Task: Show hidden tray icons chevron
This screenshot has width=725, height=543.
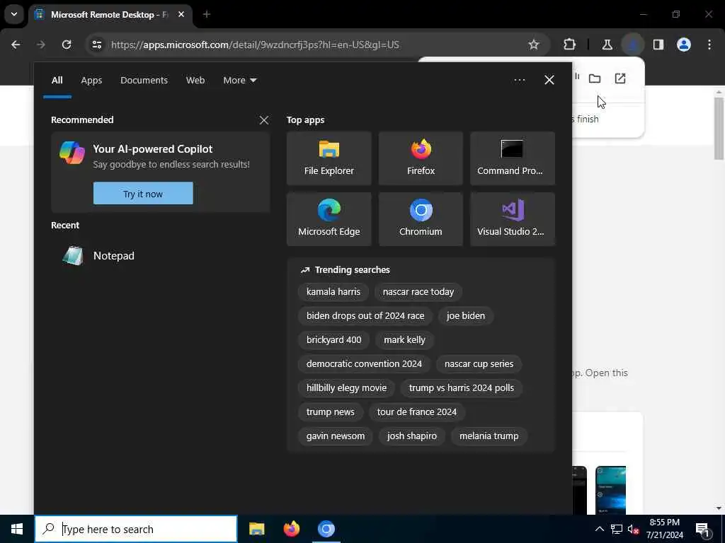Action: coord(599,530)
